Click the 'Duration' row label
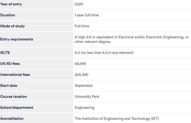 (x=8, y=15)
